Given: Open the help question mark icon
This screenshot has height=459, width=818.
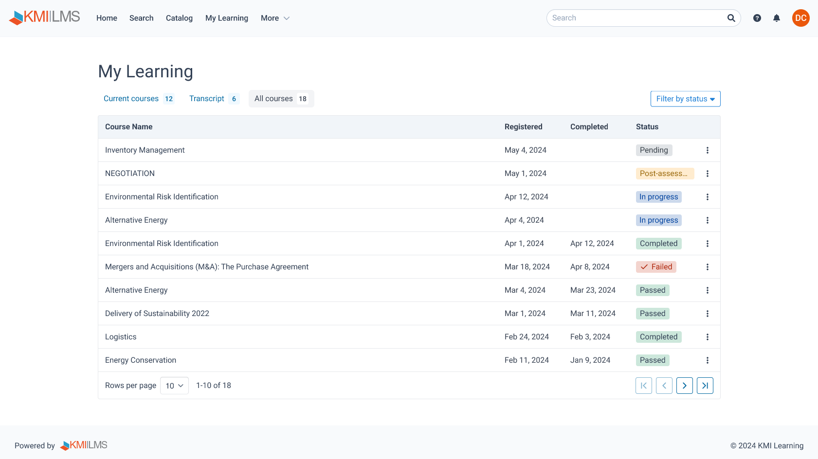Looking at the screenshot, I should tap(757, 18).
